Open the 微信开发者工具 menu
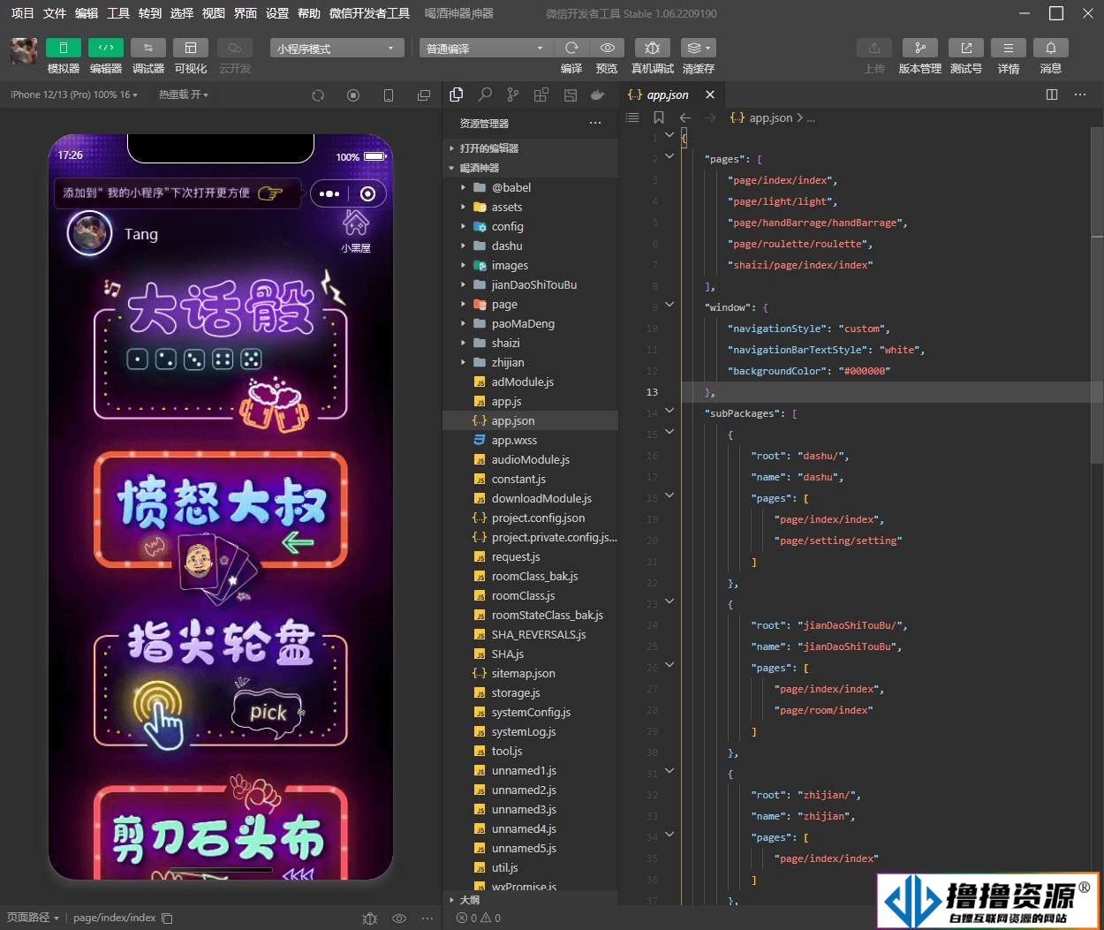1104x930 pixels. (x=369, y=13)
